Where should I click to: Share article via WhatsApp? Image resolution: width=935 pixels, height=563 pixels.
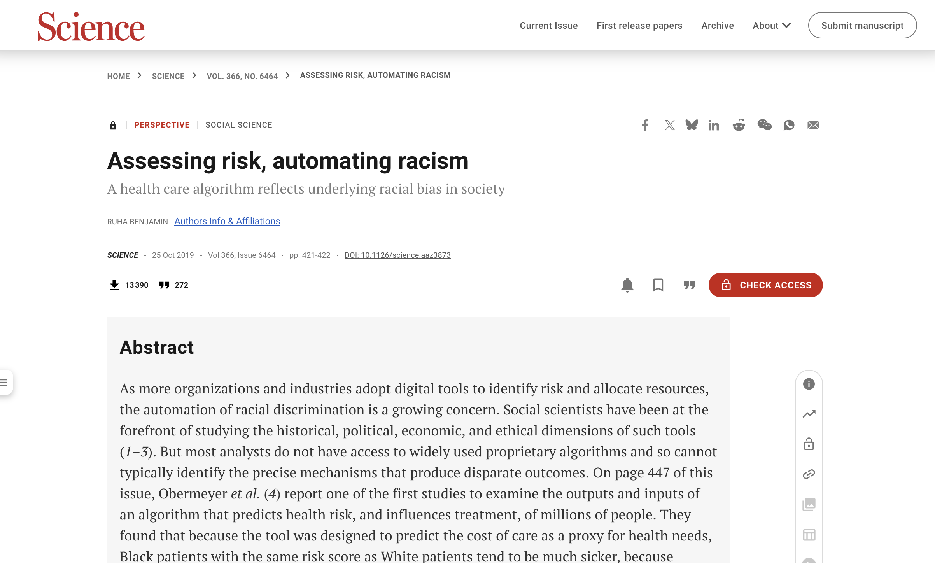789,125
